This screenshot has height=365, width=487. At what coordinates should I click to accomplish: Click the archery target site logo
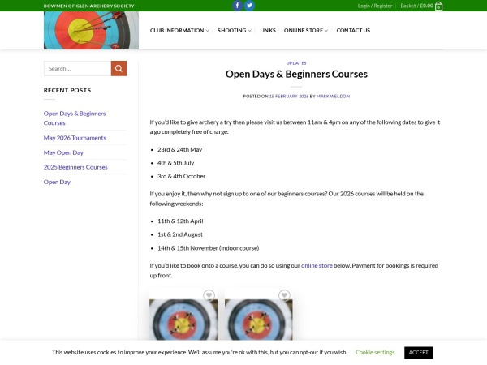coord(91,31)
